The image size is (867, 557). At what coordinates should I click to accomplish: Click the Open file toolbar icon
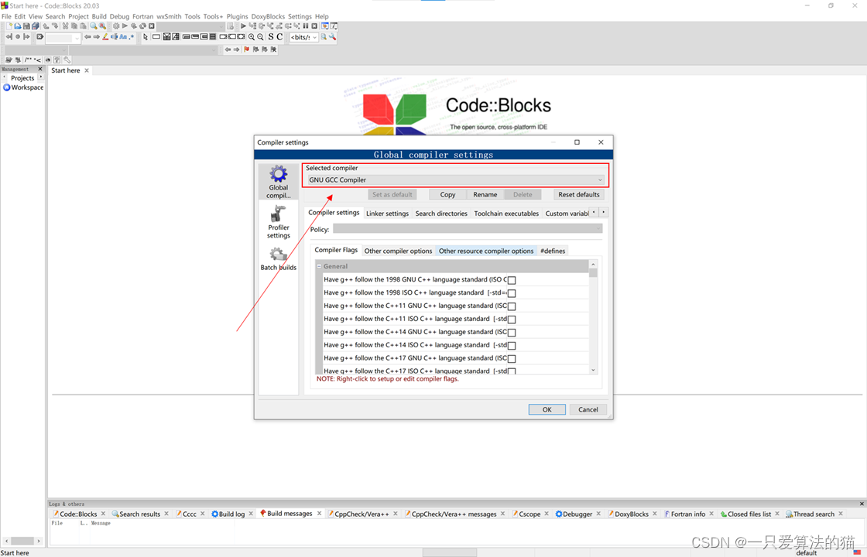18,26
